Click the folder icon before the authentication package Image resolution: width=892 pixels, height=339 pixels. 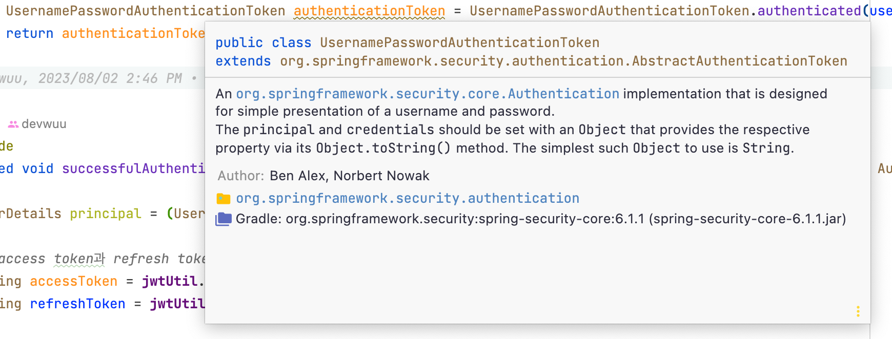point(222,198)
